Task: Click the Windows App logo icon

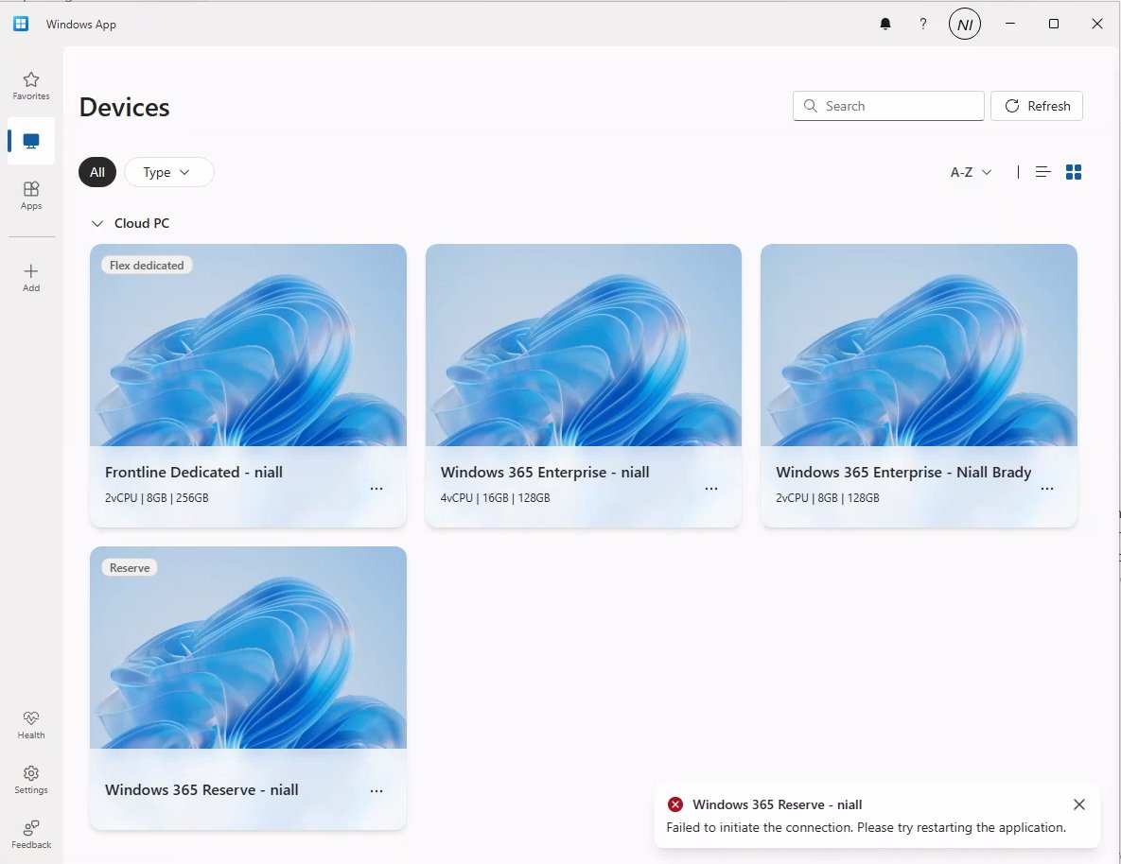Action: (x=21, y=24)
